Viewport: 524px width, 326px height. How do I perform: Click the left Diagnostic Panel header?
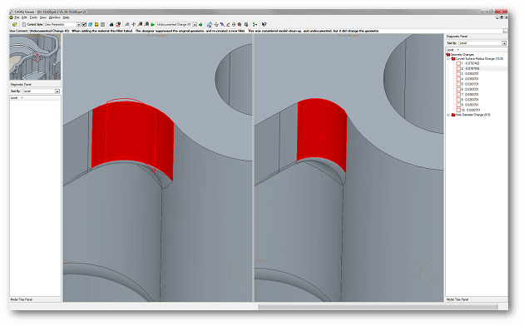click(35, 85)
